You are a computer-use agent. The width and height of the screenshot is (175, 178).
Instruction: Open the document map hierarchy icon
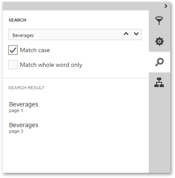pos(159,82)
